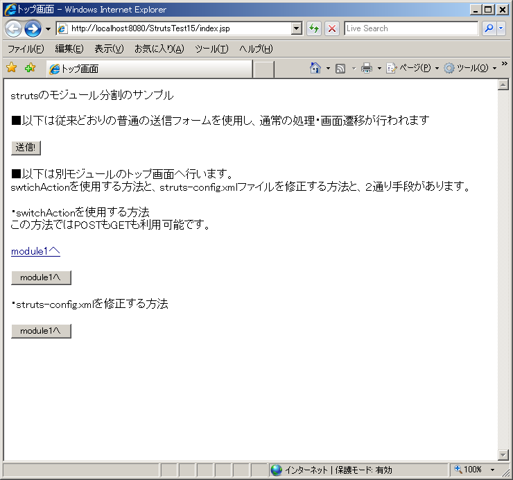Close the Internet Explorer window
513x480 pixels.
tap(502, 10)
